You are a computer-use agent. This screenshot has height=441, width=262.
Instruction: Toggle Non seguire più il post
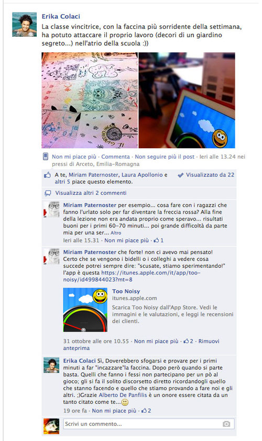(x=165, y=157)
